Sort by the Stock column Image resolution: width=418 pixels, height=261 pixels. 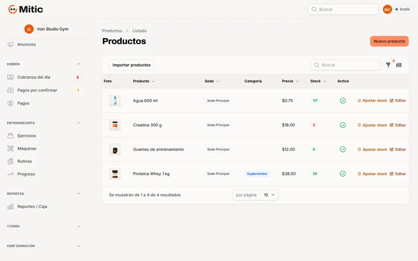click(318, 81)
